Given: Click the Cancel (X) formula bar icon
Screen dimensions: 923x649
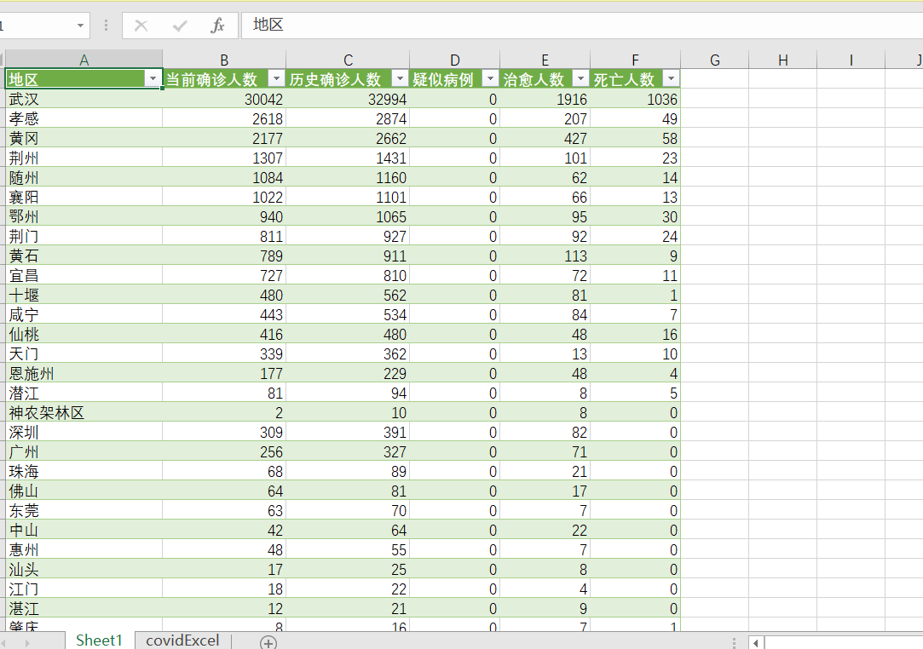Looking at the screenshot, I should (141, 26).
